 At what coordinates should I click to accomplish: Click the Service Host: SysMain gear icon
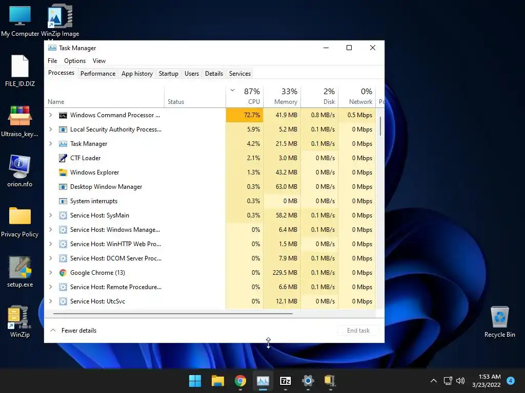coord(63,215)
